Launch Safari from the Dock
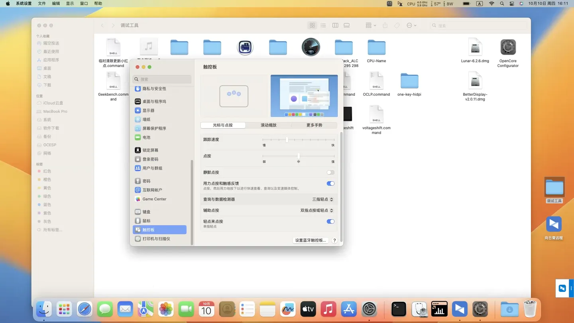Screen dimensions: 574x323 pyautogui.click(x=85, y=309)
